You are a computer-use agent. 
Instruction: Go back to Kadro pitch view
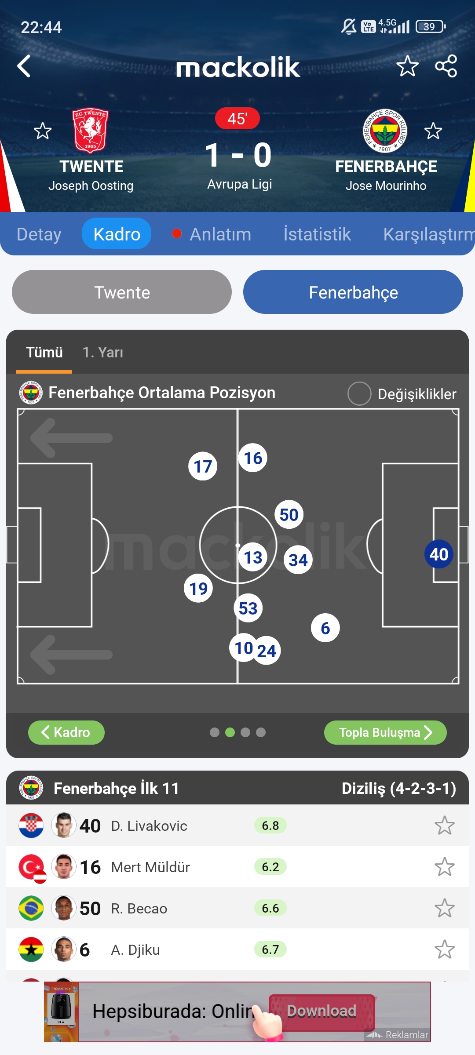pos(66,732)
